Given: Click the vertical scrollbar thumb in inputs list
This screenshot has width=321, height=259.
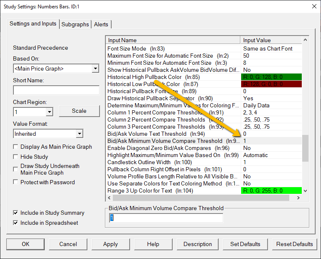Looking at the screenshot, I should click(305, 148).
